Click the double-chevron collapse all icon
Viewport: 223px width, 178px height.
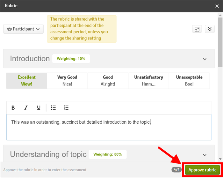(209, 29)
